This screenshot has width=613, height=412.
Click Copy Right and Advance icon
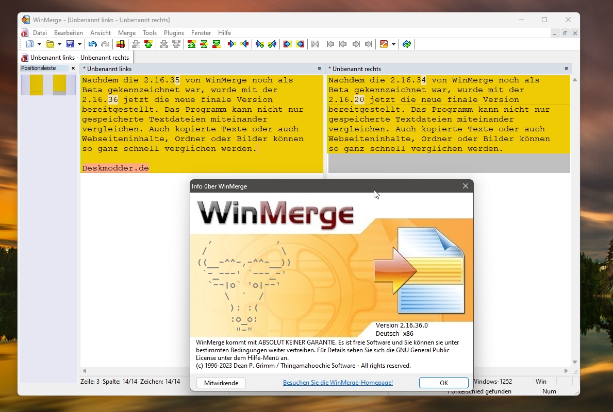click(x=260, y=44)
